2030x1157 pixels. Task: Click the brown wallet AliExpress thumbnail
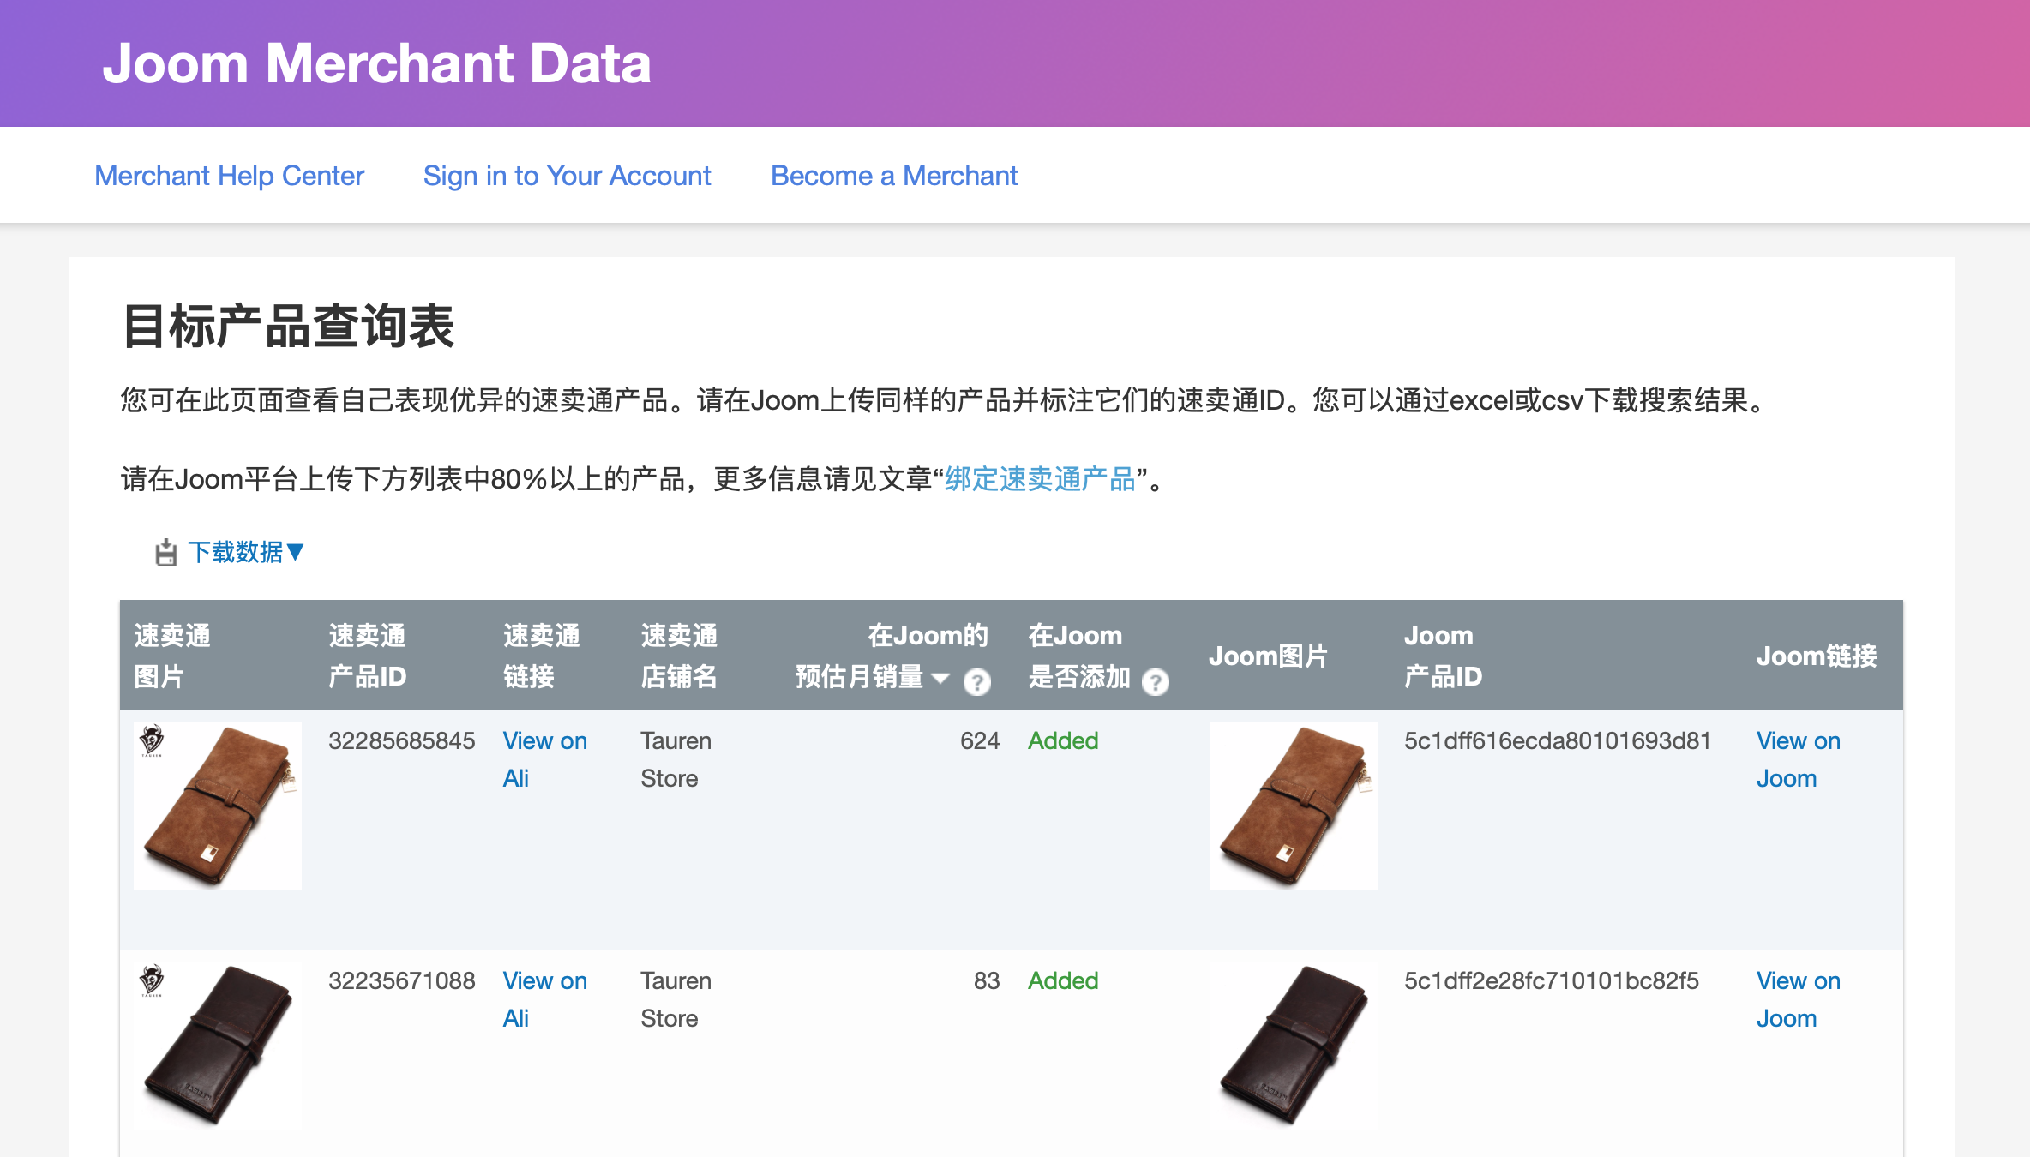point(217,806)
